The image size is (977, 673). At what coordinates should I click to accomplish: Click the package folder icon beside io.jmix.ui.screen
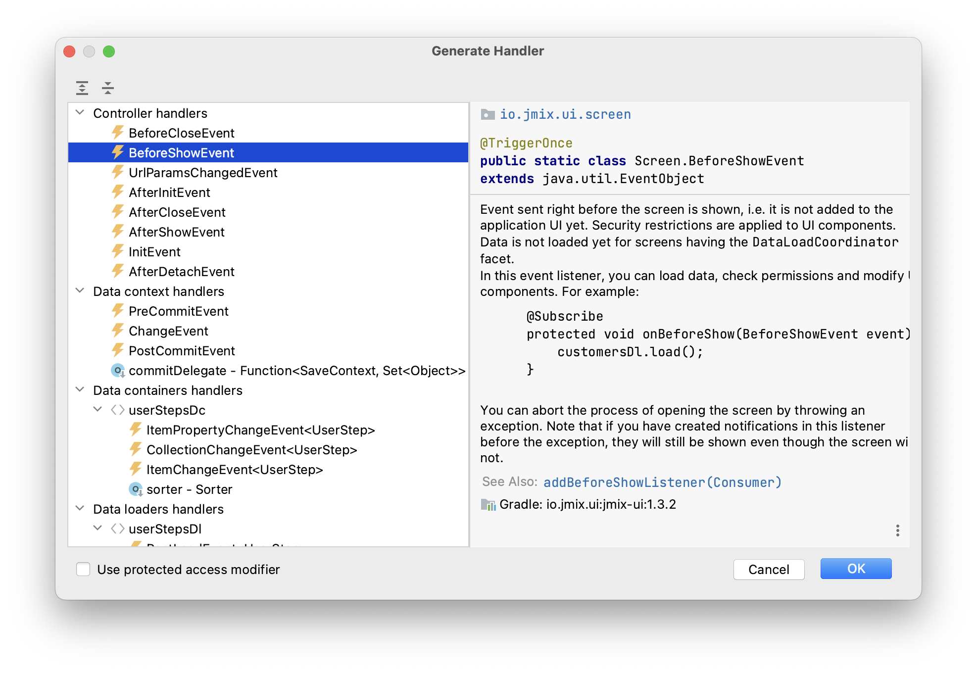tap(488, 115)
